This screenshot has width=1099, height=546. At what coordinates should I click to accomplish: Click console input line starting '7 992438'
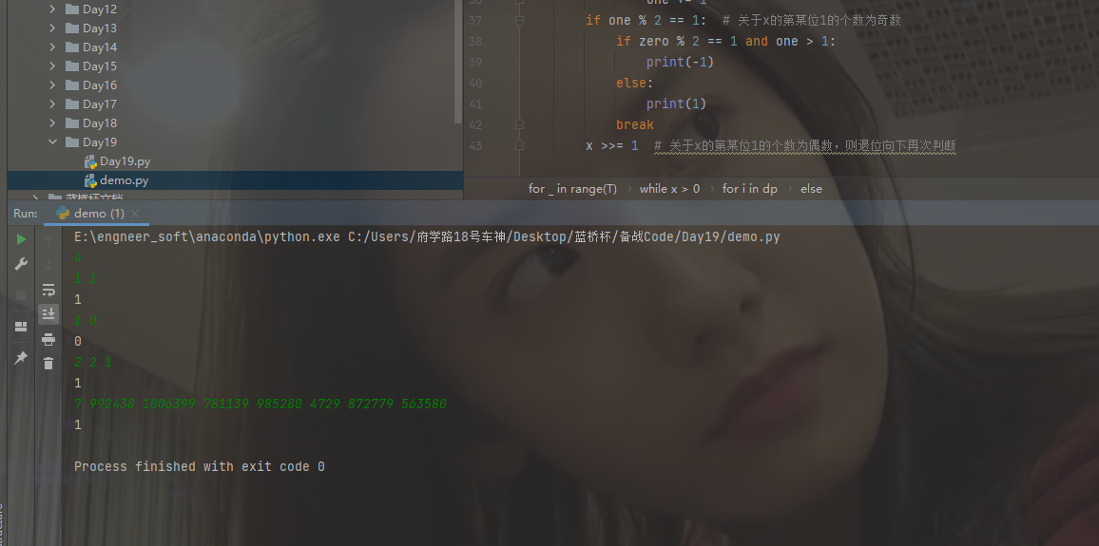click(x=260, y=404)
